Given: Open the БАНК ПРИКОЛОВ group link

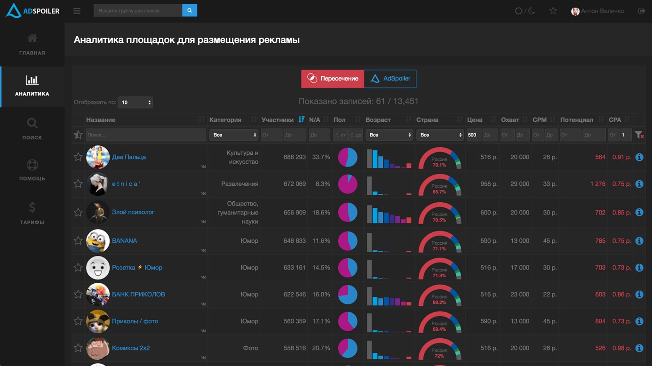Looking at the screenshot, I should [138, 294].
